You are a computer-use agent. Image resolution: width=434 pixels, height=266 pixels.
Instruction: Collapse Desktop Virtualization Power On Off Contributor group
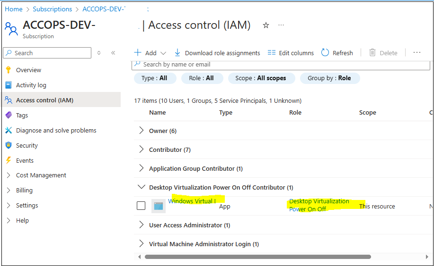coord(141,187)
